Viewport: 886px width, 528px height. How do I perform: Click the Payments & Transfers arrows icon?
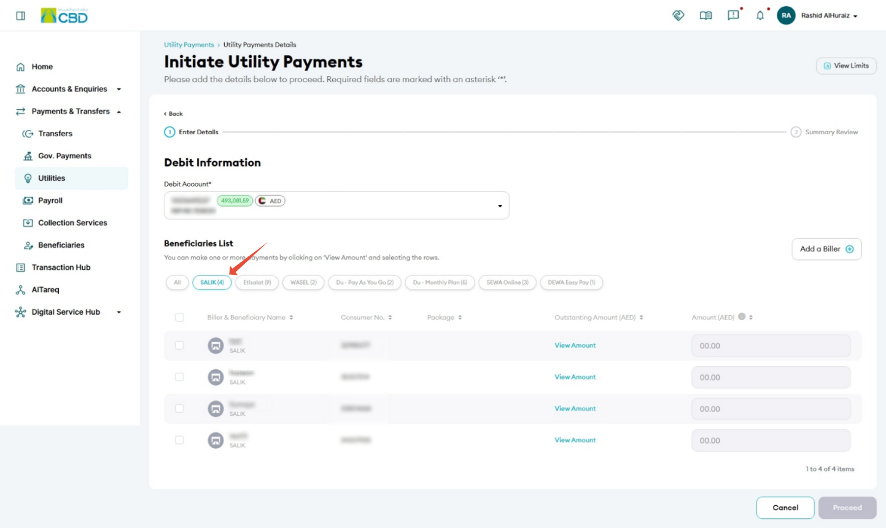click(20, 111)
